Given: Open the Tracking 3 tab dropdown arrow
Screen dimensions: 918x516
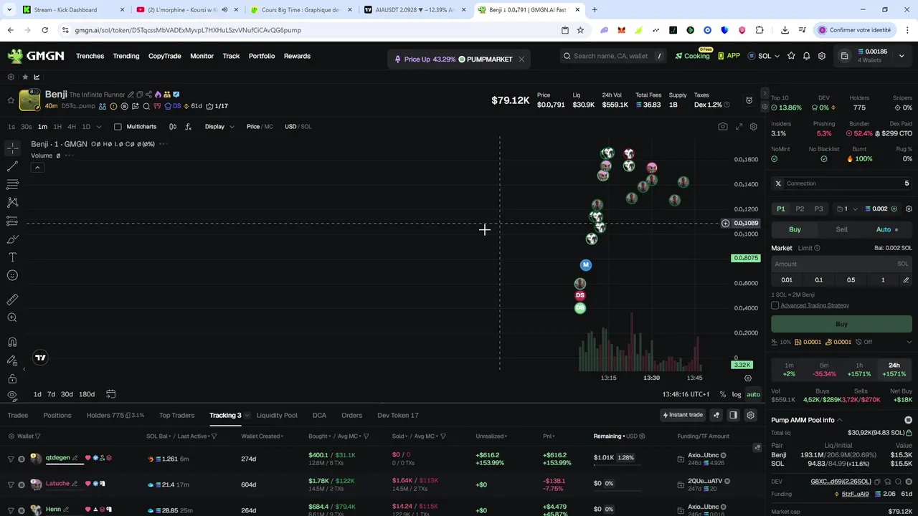Looking at the screenshot, I should pos(247,416).
